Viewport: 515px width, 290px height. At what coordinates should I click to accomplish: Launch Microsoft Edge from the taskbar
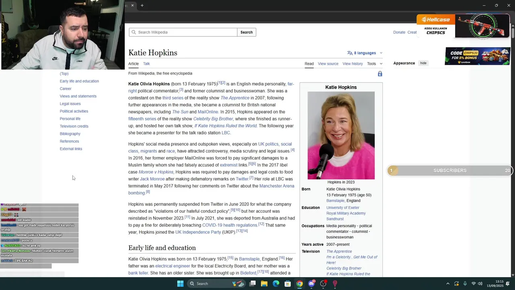[x=276, y=284]
